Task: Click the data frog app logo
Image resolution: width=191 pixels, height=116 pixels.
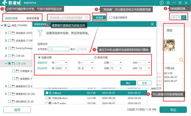Action: [5, 2]
